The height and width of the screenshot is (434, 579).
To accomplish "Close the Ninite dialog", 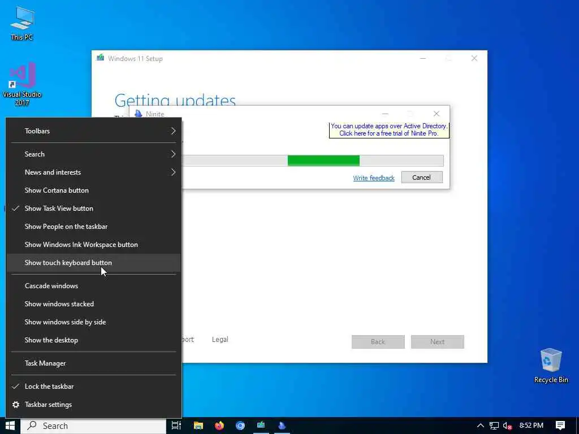I will pos(437,114).
